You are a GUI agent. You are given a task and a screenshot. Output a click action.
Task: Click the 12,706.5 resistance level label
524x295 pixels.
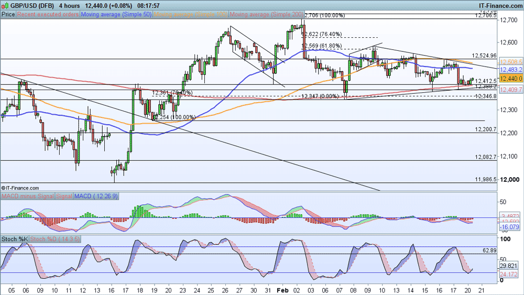coord(486,15)
